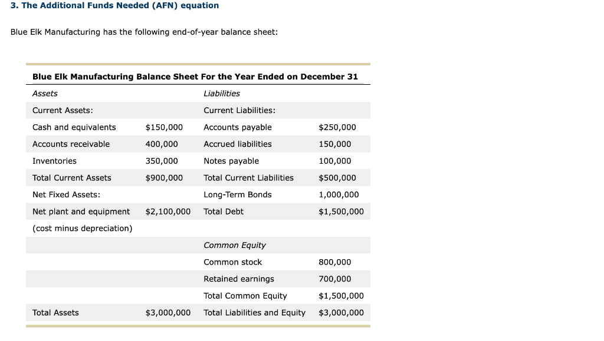Image resolution: width=604 pixels, height=341 pixels.
Task: Click the Liabilities column header
Action: click(x=222, y=94)
